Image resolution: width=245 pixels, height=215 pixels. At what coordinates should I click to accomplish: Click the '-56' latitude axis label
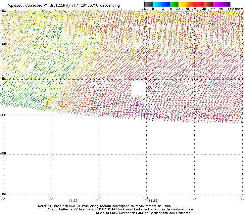[3, 115]
